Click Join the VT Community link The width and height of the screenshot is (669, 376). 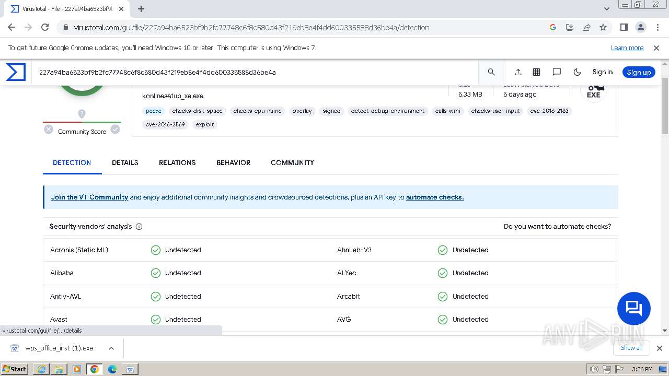pos(89,197)
